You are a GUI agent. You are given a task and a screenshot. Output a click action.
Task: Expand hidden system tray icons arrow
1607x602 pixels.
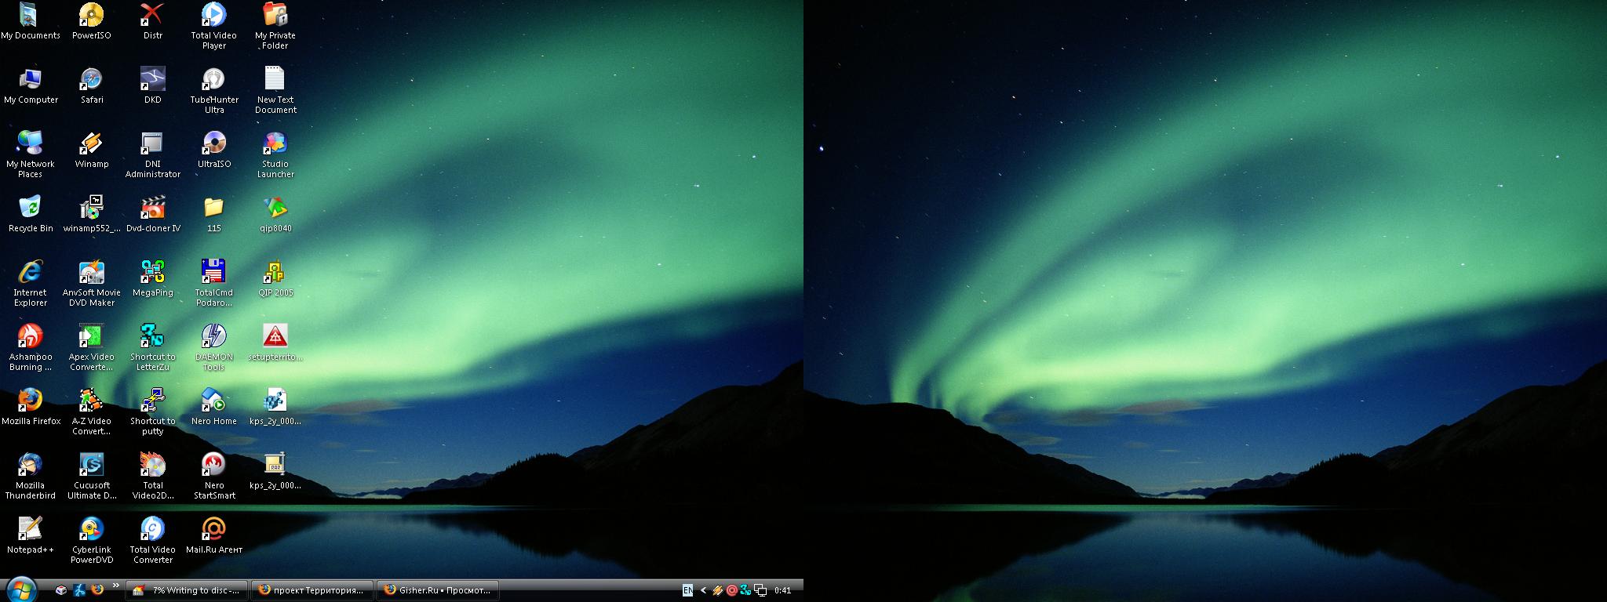click(x=703, y=590)
